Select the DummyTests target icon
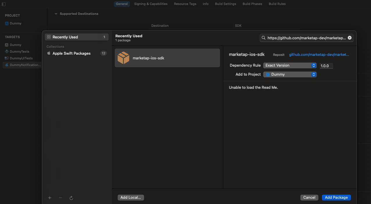 coord(7,52)
